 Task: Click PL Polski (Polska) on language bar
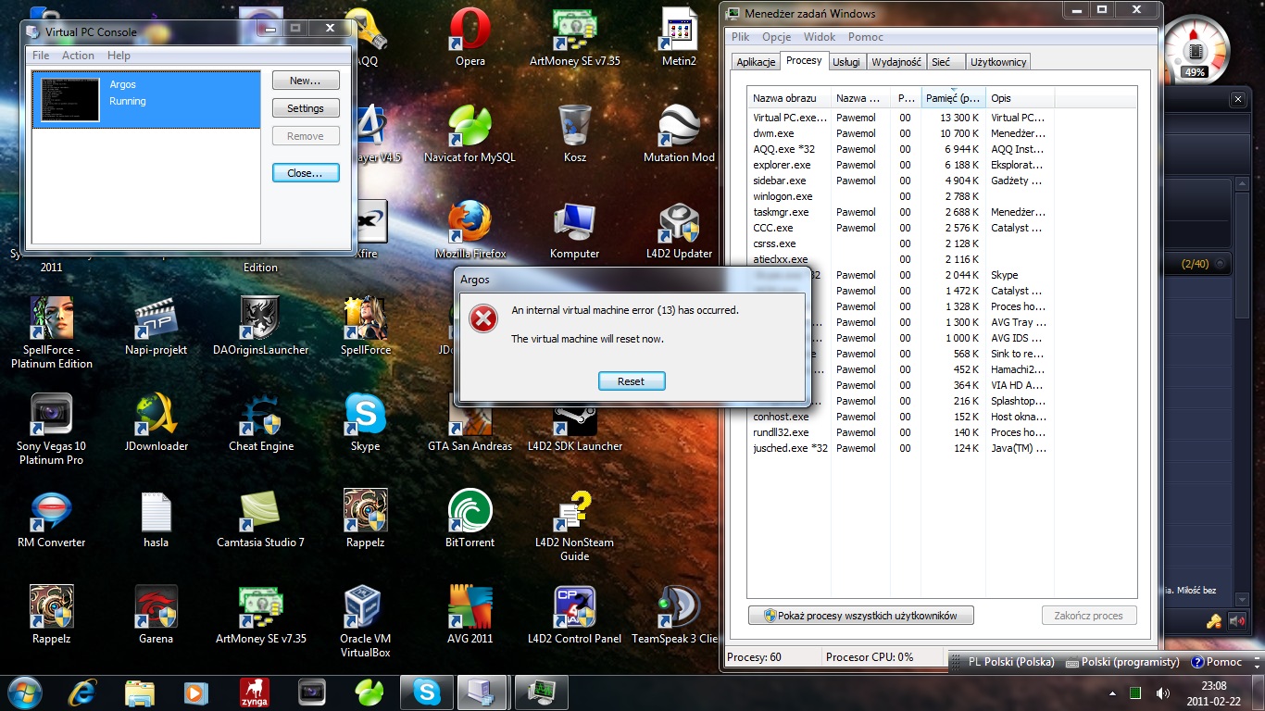click(1011, 662)
